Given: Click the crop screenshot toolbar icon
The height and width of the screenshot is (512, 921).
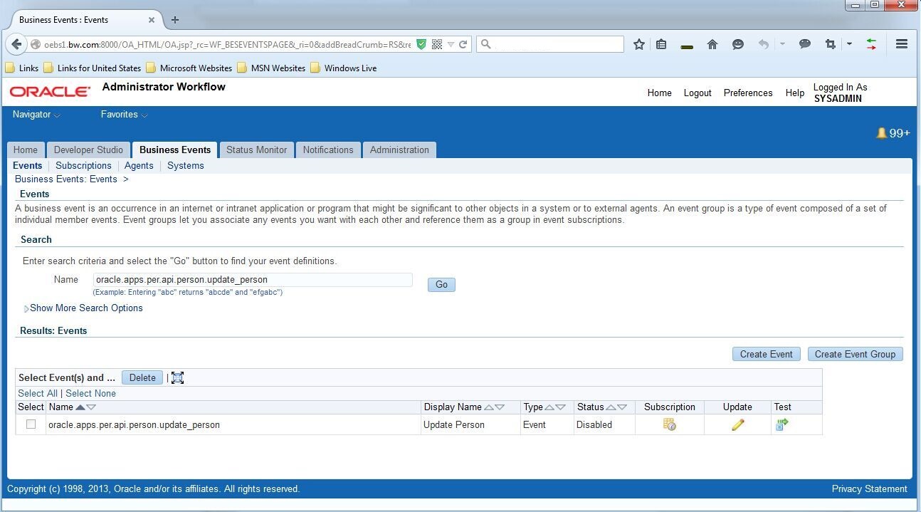Looking at the screenshot, I should tap(830, 44).
